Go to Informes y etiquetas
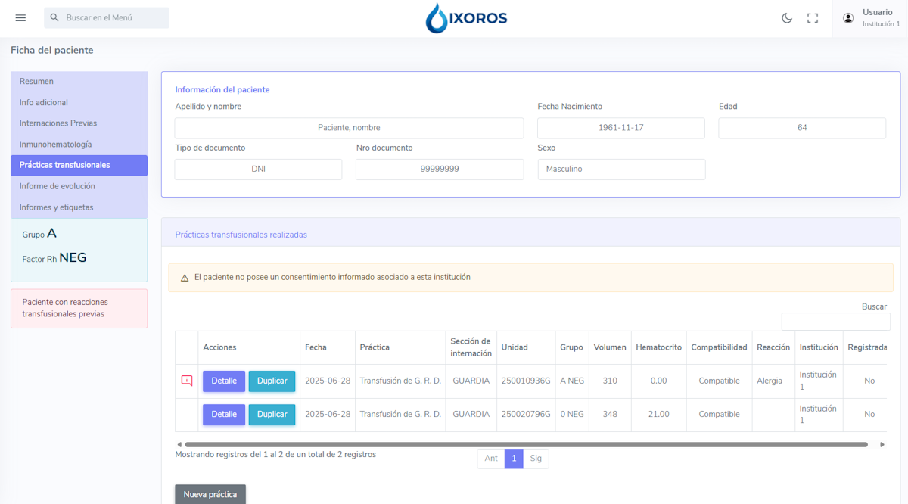This screenshot has width=908, height=504. (x=79, y=207)
